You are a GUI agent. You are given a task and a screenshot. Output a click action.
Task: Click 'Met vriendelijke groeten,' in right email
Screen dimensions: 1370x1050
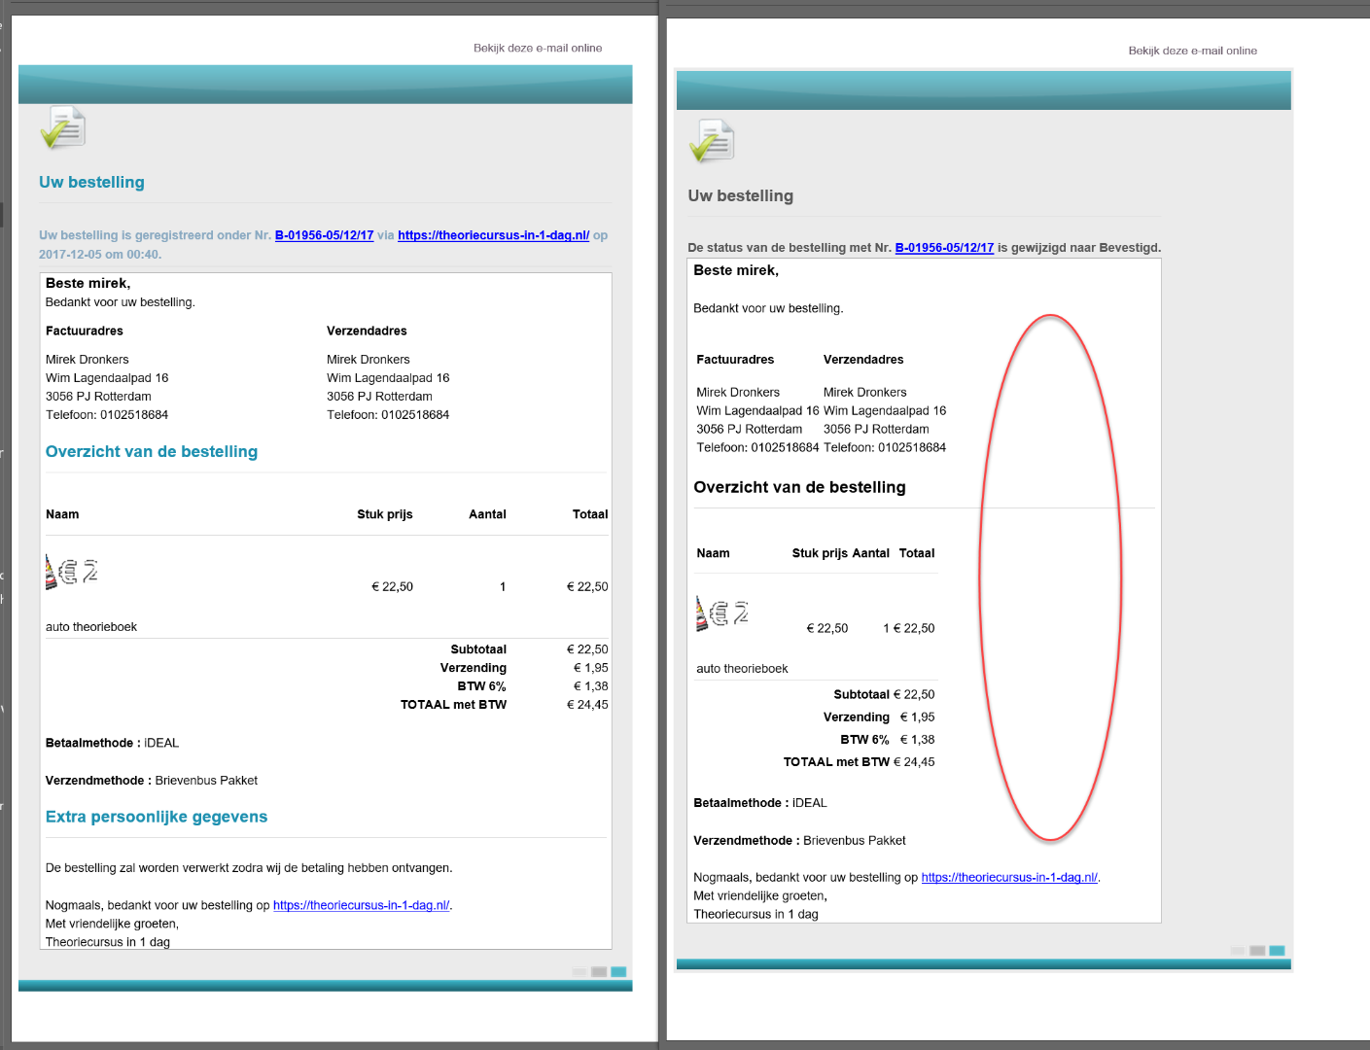click(x=760, y=895)
